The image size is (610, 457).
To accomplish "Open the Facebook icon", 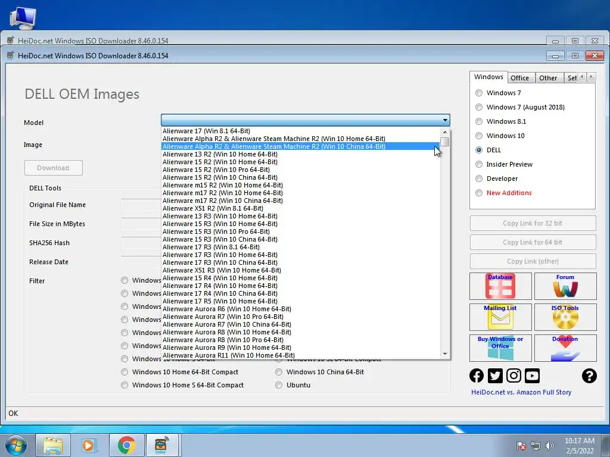I will 477,376.
